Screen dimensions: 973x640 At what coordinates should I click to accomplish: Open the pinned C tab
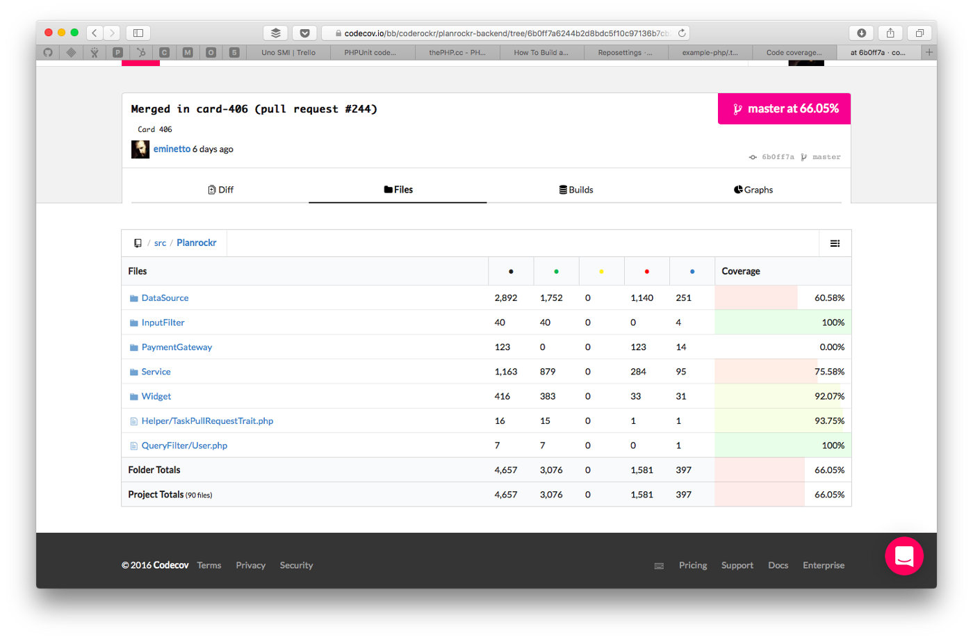[x=164, y=52]
